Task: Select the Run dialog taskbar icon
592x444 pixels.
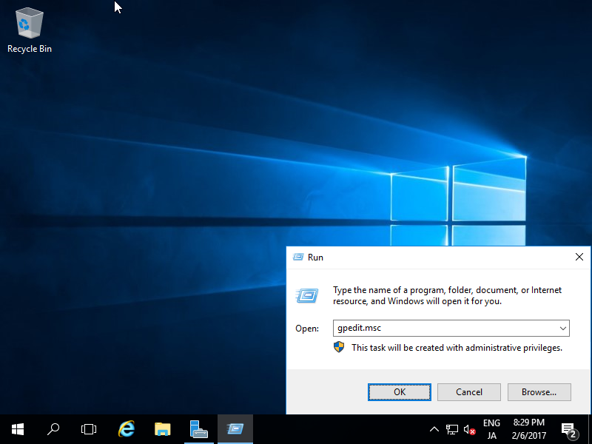Action: point(235,429)
